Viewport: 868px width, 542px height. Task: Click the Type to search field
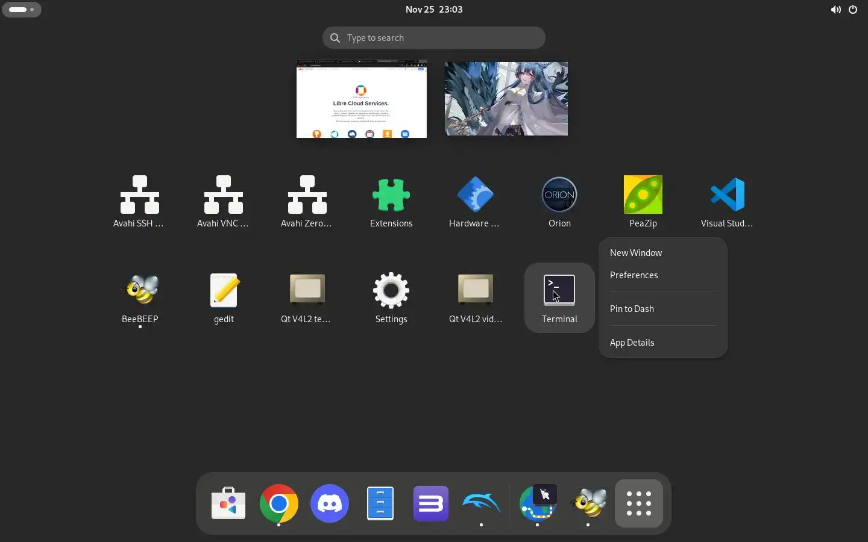[434, 38]
